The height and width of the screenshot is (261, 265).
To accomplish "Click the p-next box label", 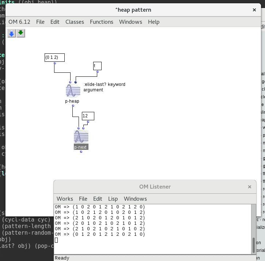I will point(81,147).
